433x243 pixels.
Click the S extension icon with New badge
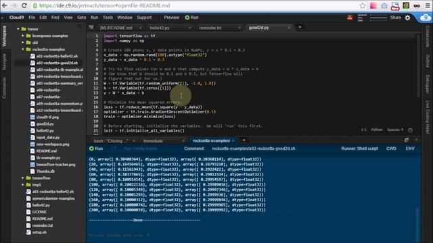click(x=395, y=6)
